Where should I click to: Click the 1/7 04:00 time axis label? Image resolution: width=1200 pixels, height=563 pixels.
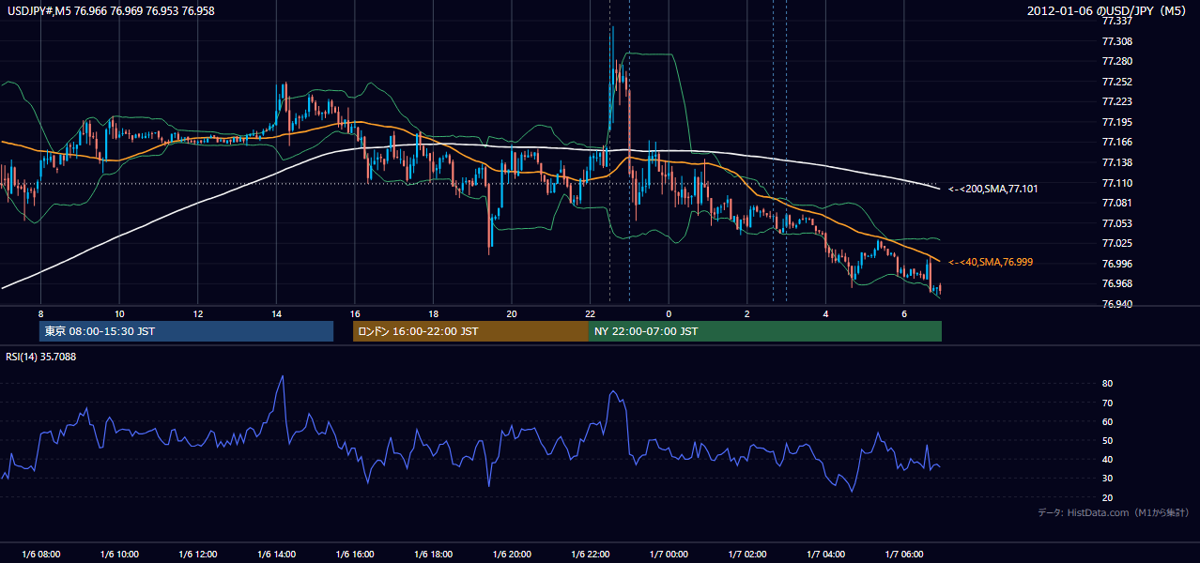point(825,554)
